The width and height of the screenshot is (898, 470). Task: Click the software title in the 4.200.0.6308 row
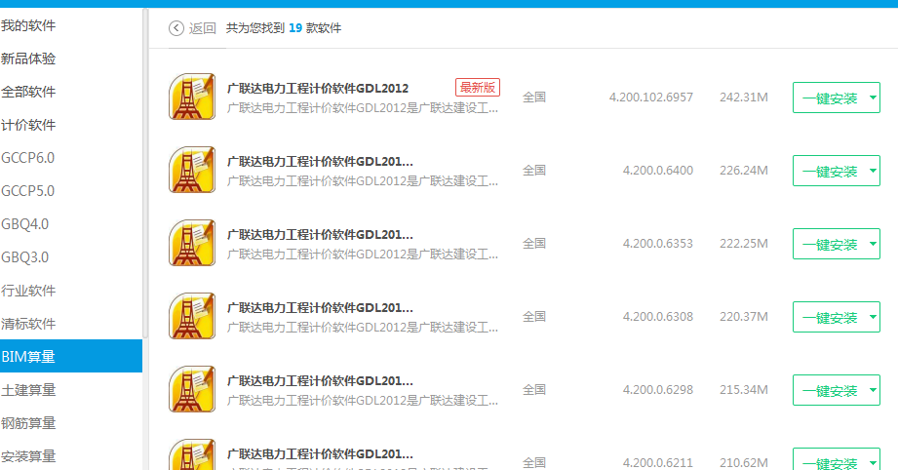(320, 308)
